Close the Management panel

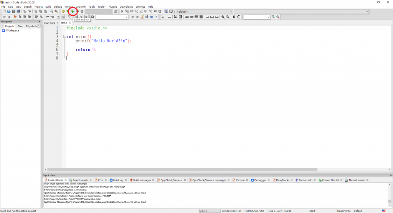[x=39, y=21]
